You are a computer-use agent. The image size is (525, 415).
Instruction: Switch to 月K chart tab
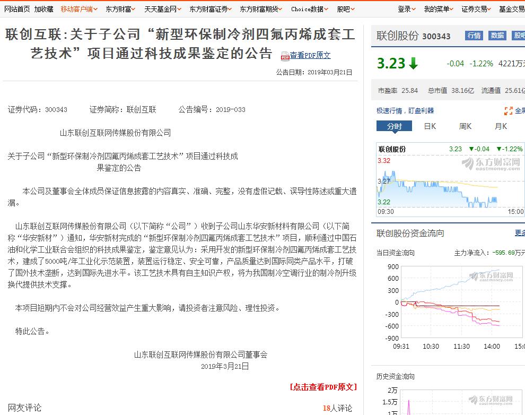tap(501, 126)
